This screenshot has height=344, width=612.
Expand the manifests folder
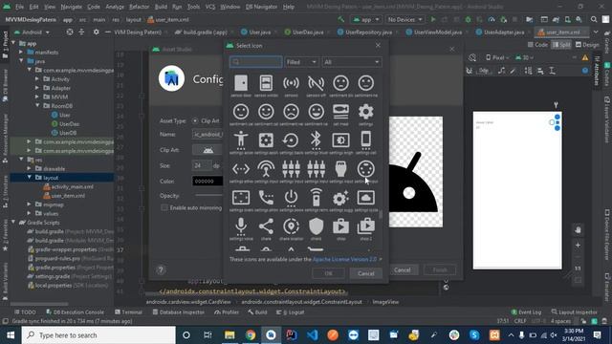coord(21,52)
